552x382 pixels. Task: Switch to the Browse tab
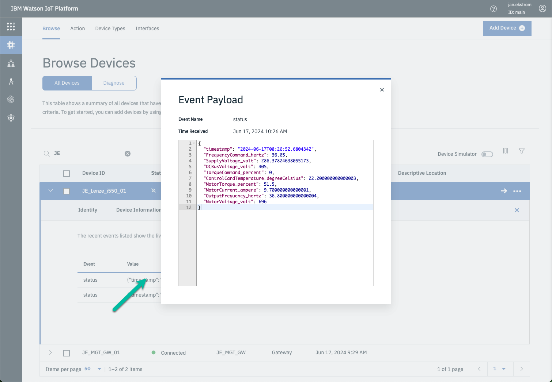(51, 28)
